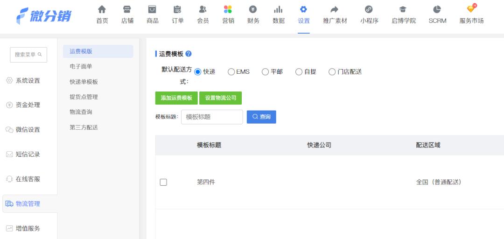Focus the 搜索菜单 search field
The width and height of the screenshot is (504, 239).
coord(28,55)
